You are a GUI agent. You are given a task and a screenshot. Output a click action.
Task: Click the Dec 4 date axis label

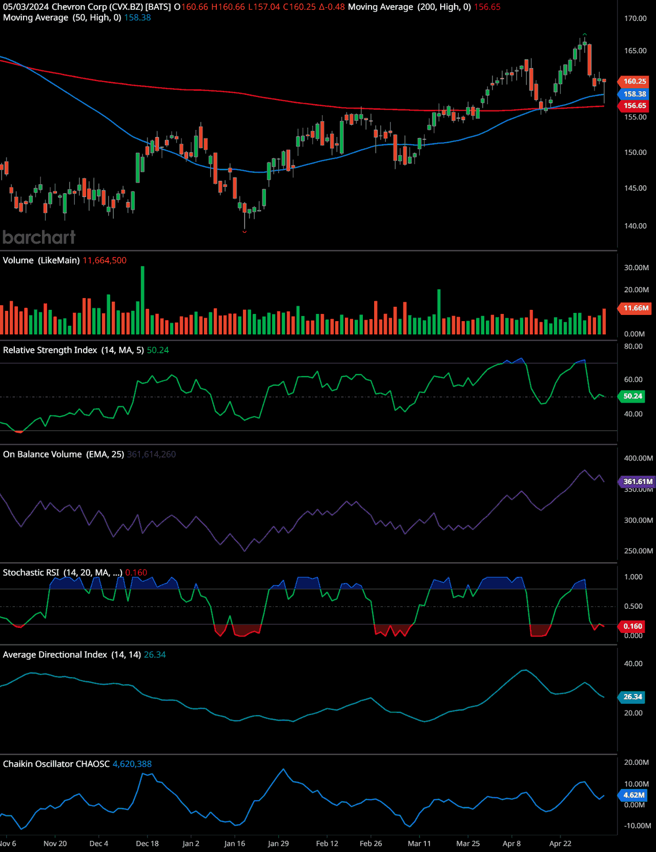point(99,843)
